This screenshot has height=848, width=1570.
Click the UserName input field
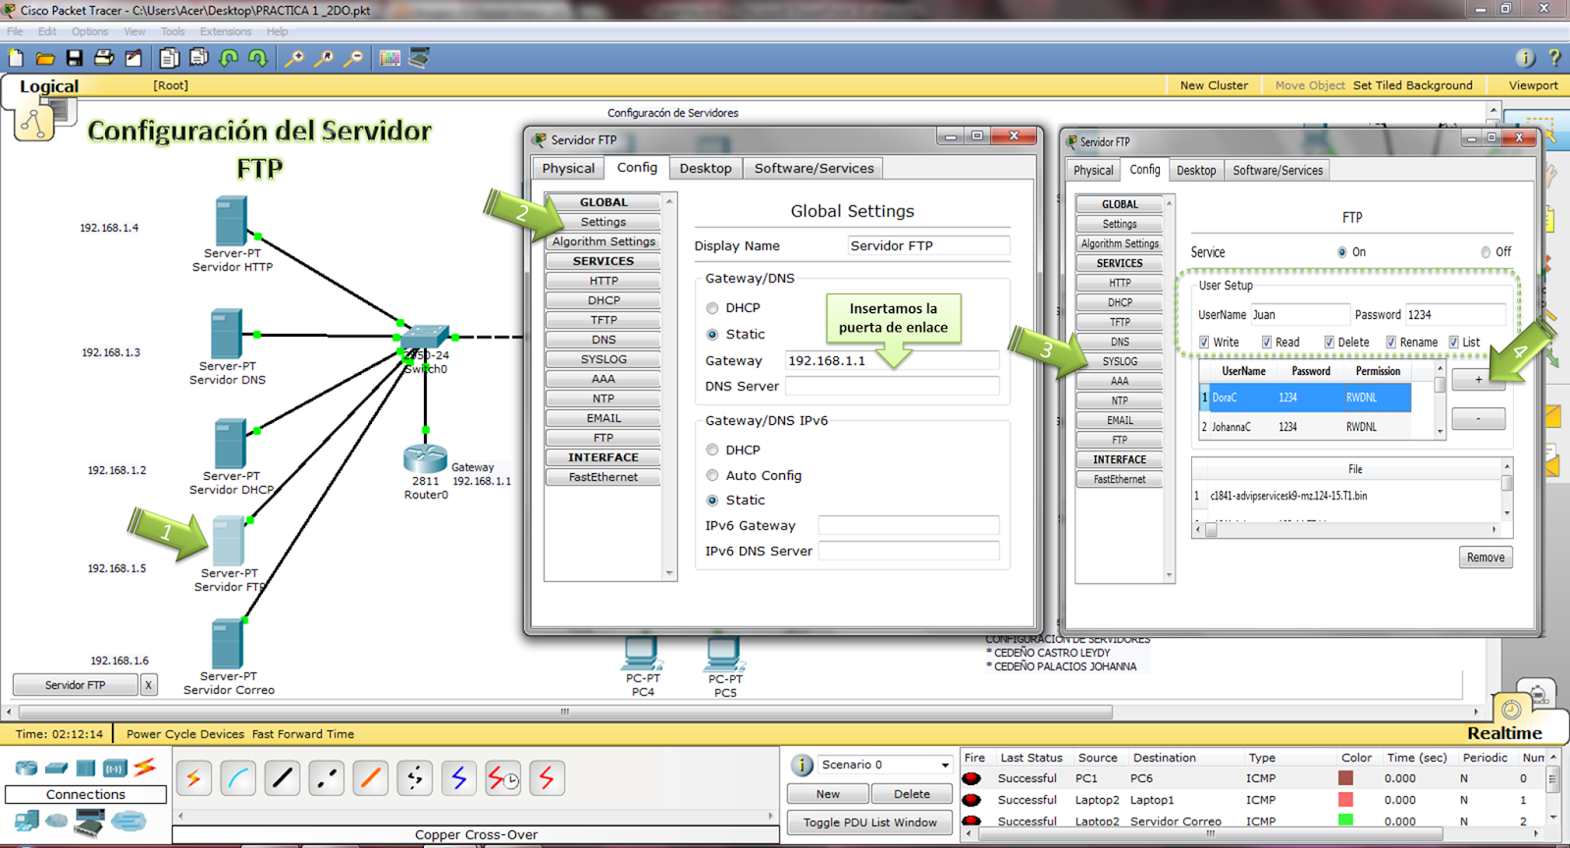1300,315
